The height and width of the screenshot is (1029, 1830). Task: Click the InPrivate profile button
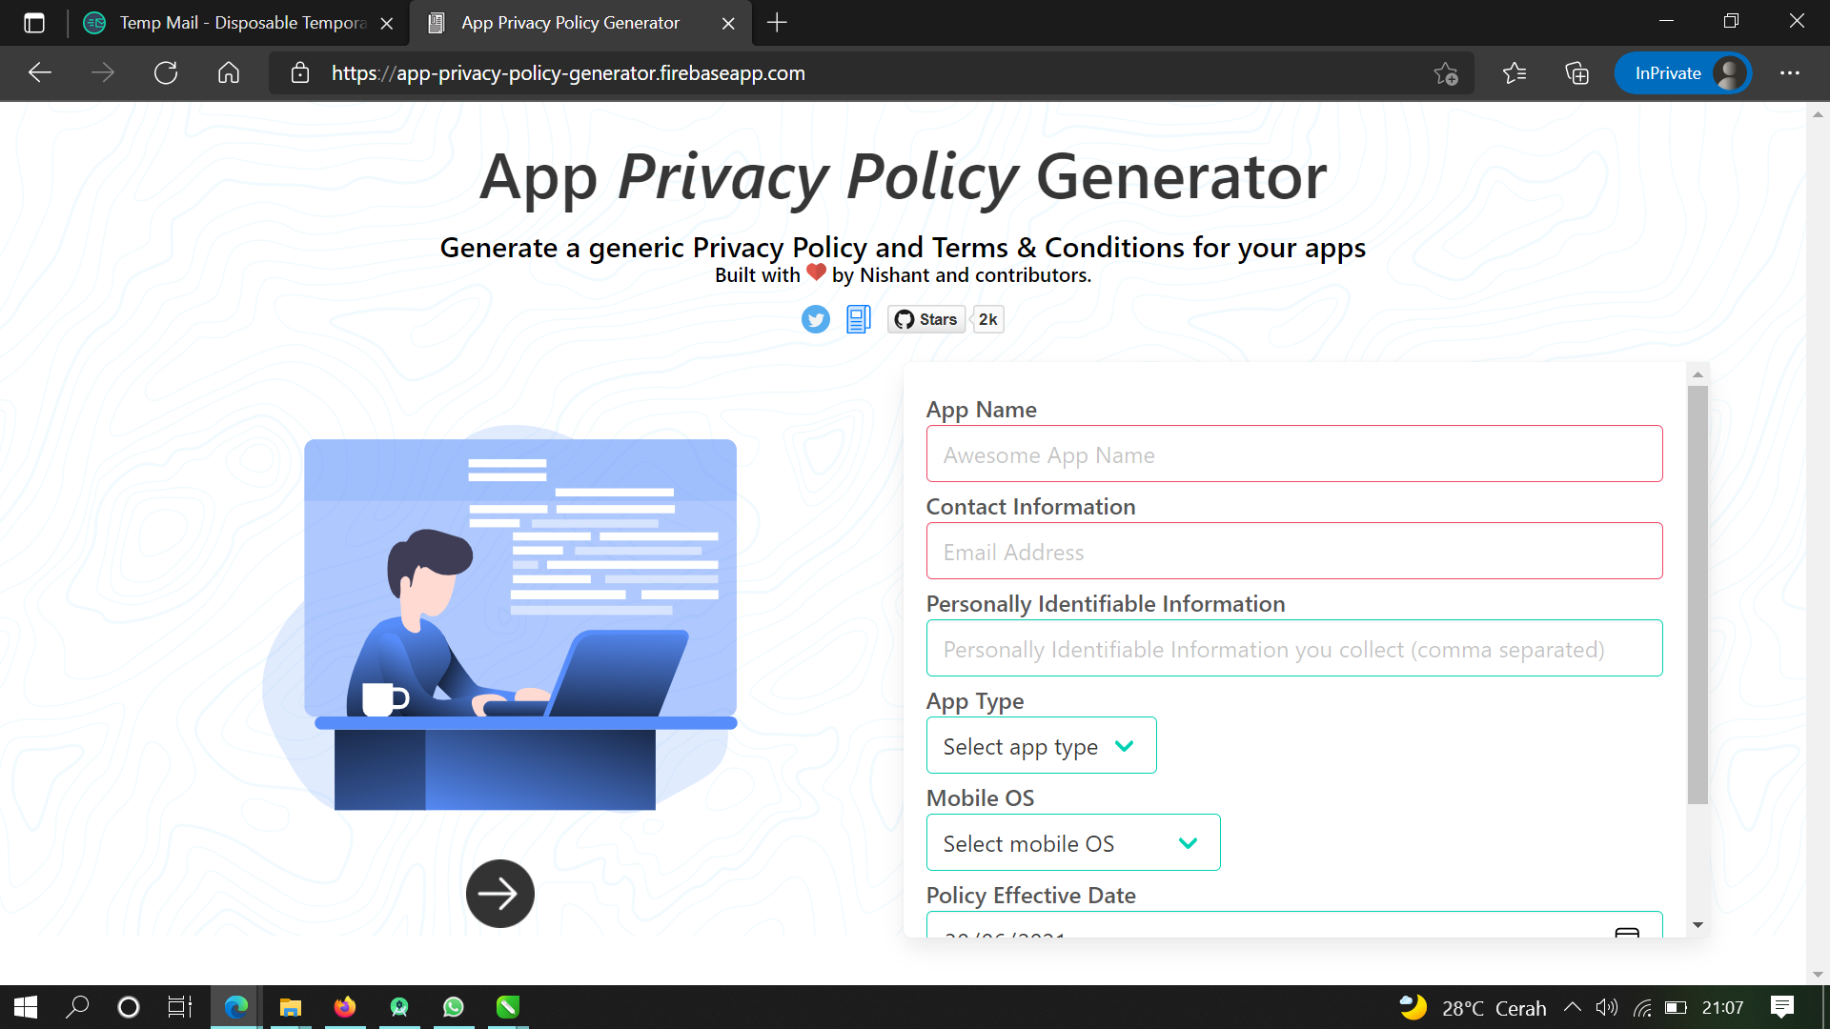1683,73
